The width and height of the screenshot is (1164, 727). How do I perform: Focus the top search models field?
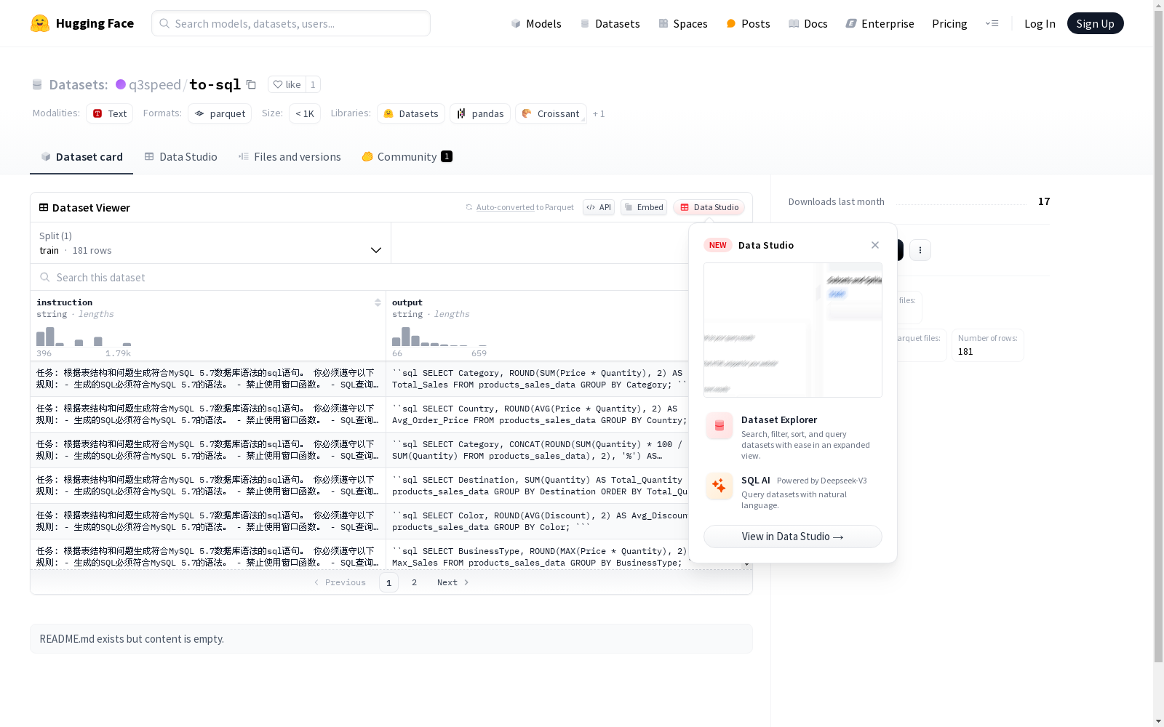tap(291, 23)
